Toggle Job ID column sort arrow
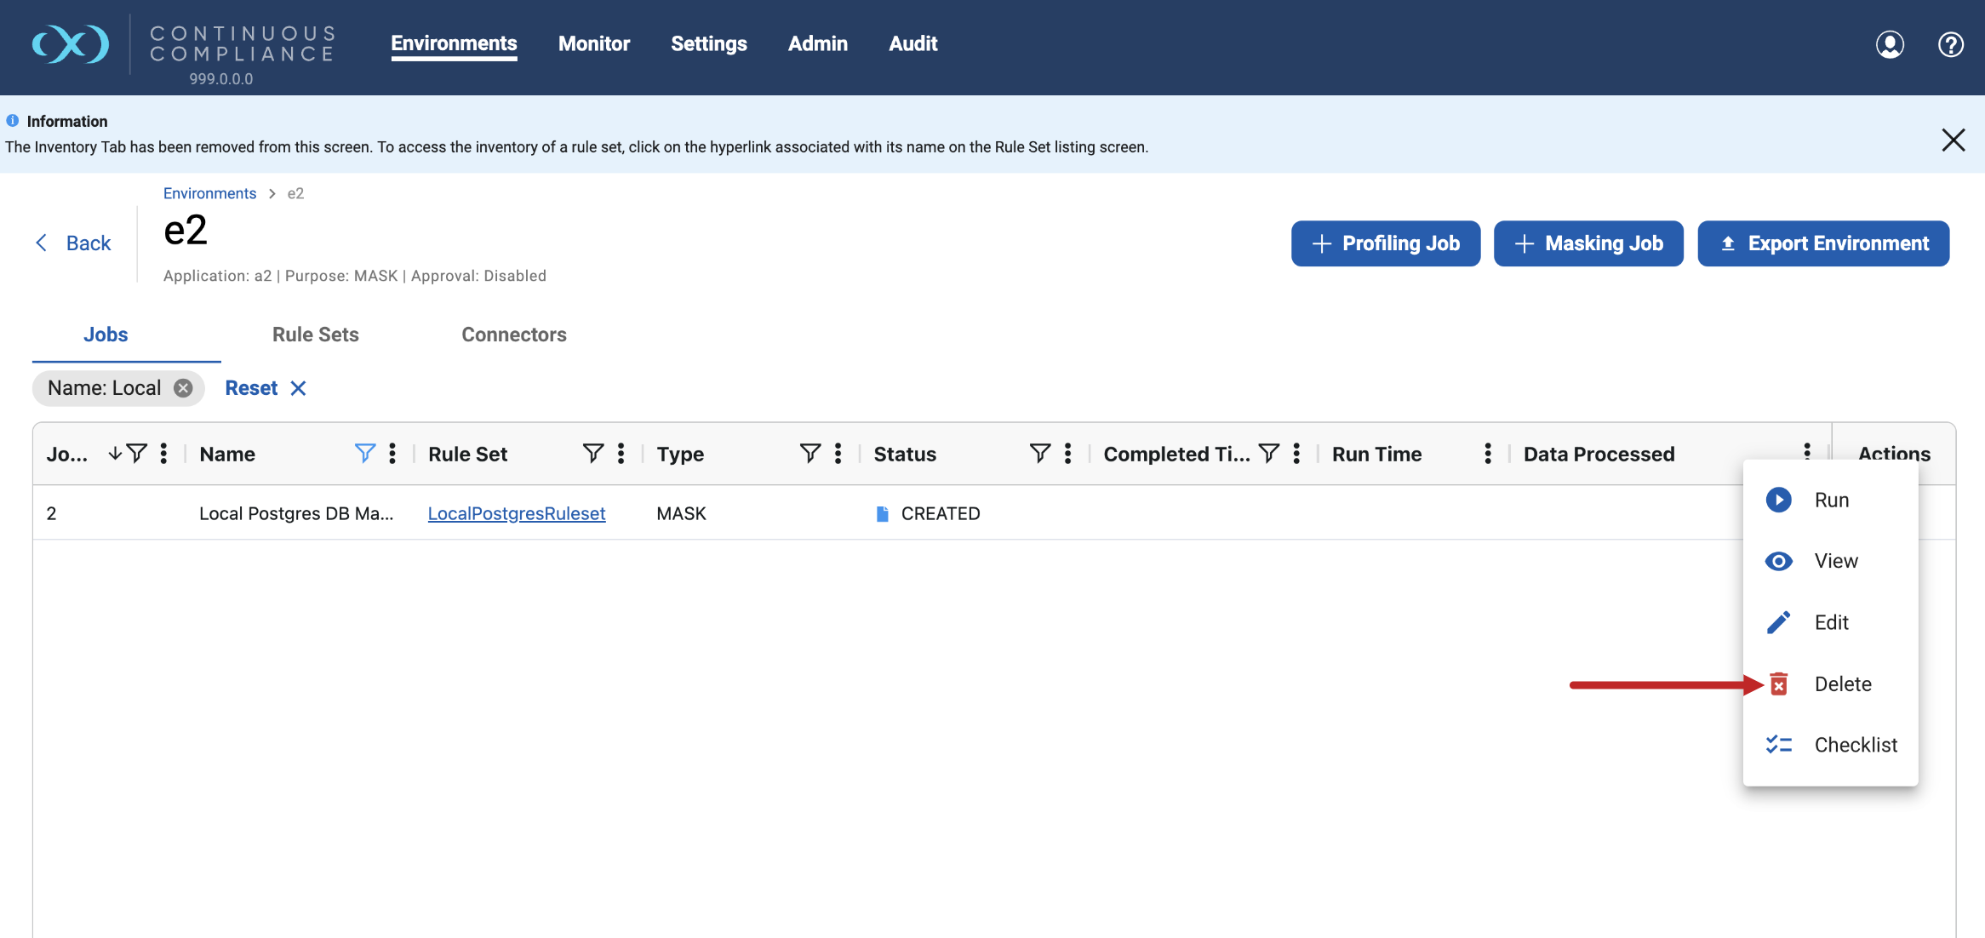This screenshot has height=938, width=1985. pos(115,454)
